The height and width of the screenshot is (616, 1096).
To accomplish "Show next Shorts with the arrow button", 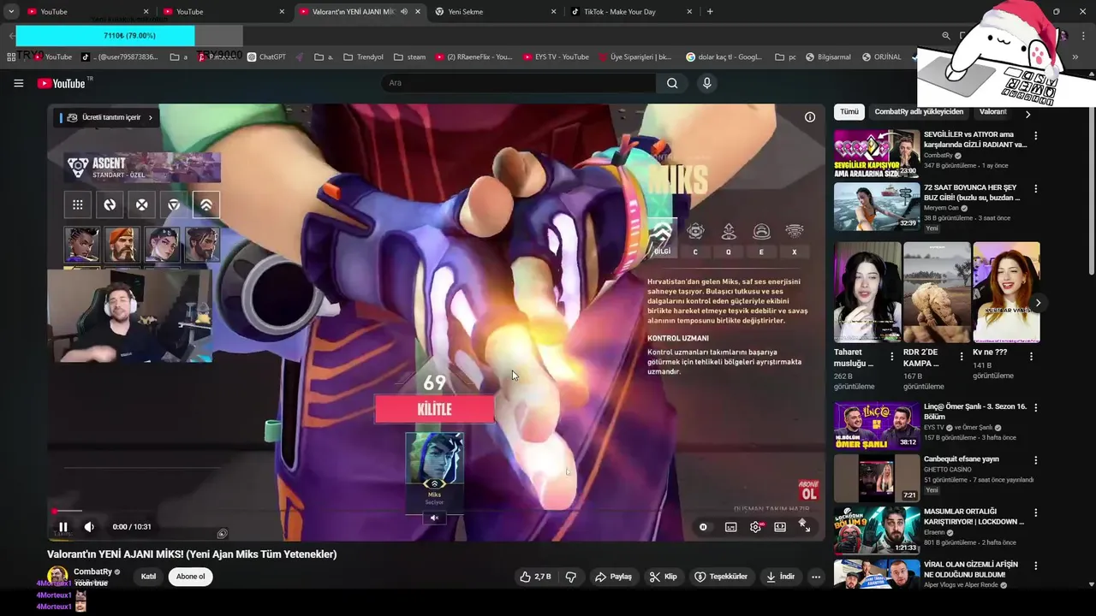I will pos(1038,303).
